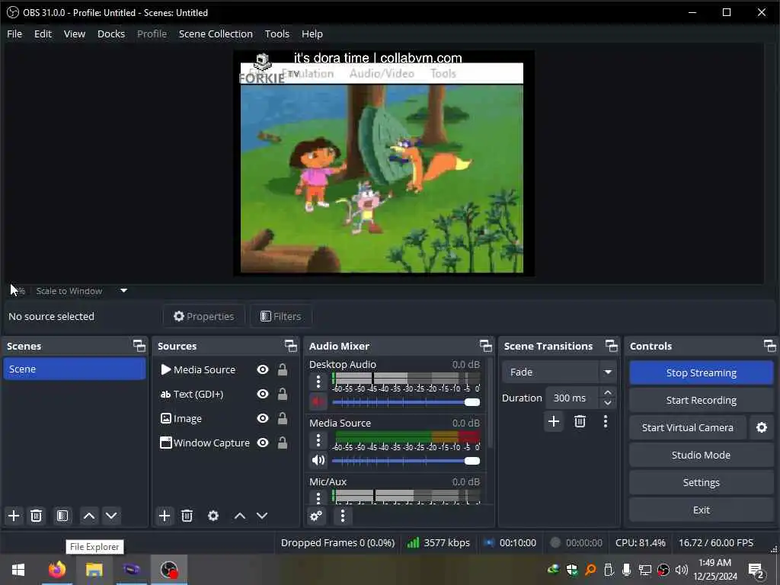Float the Audio Mixer dock icon

click(486, 346)
